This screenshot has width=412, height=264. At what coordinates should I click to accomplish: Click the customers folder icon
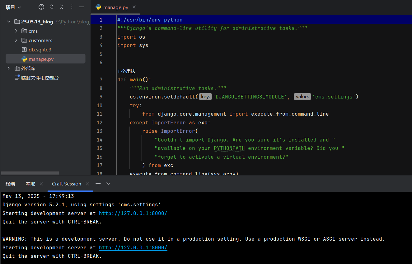tap(24, 41)
